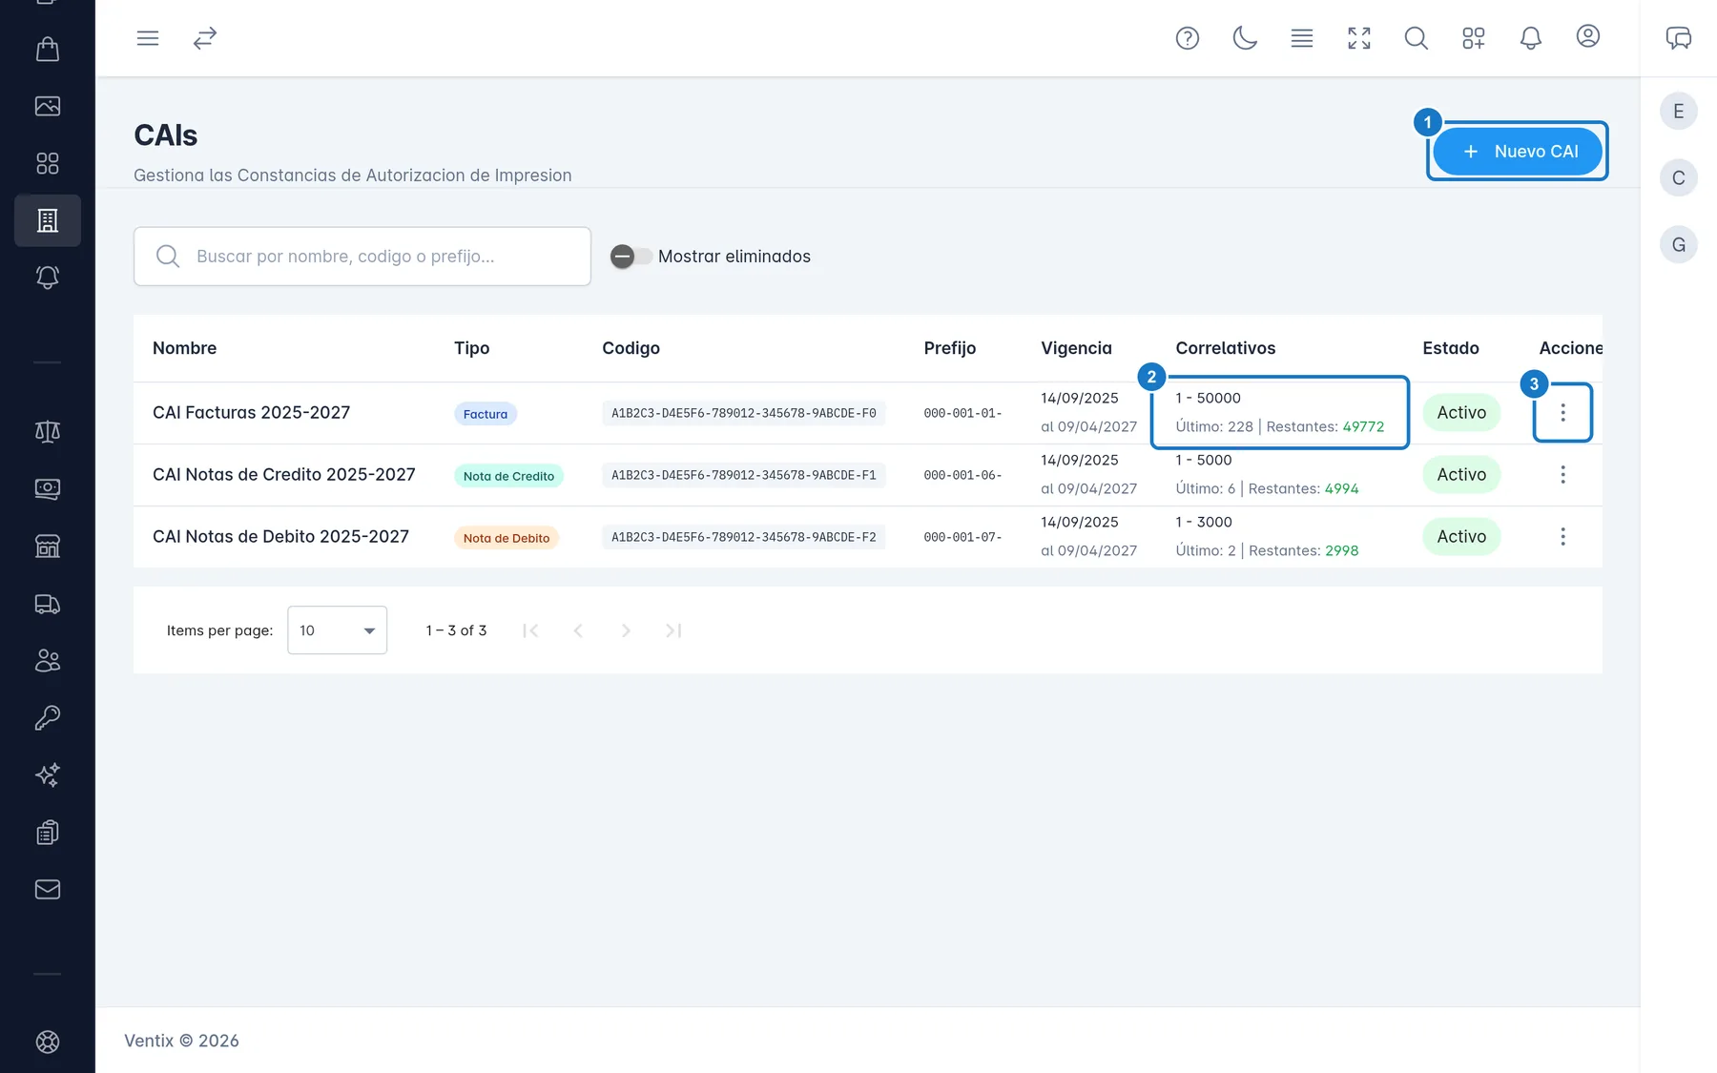
Task: Select the building sidebar icon
Action: coord(48,220)
